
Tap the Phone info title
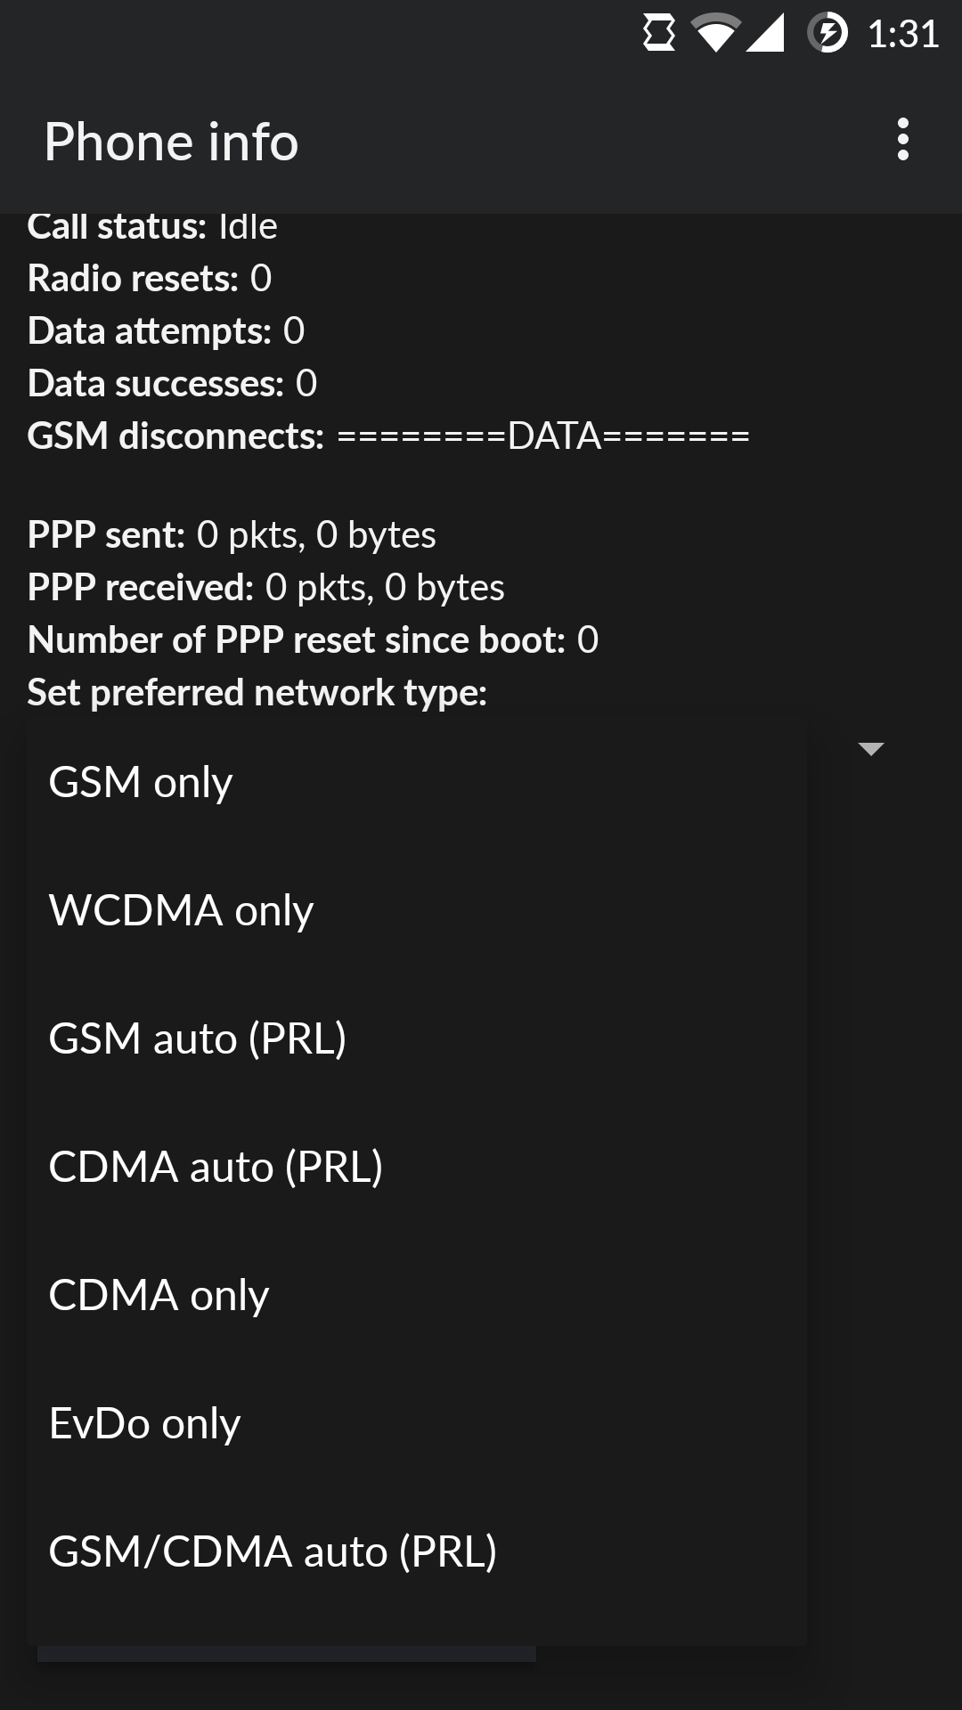(171, 142)
